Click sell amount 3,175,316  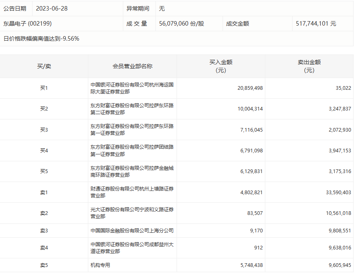tap(340, 171)
